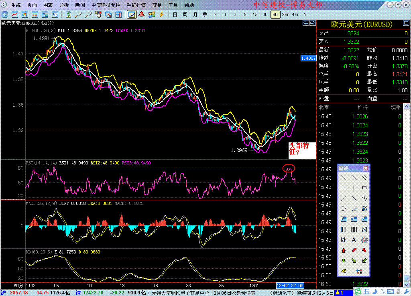The height and width of the screenshot is (296, 411).
Task: Select the green down arrow marker
Action: (343, 261)
